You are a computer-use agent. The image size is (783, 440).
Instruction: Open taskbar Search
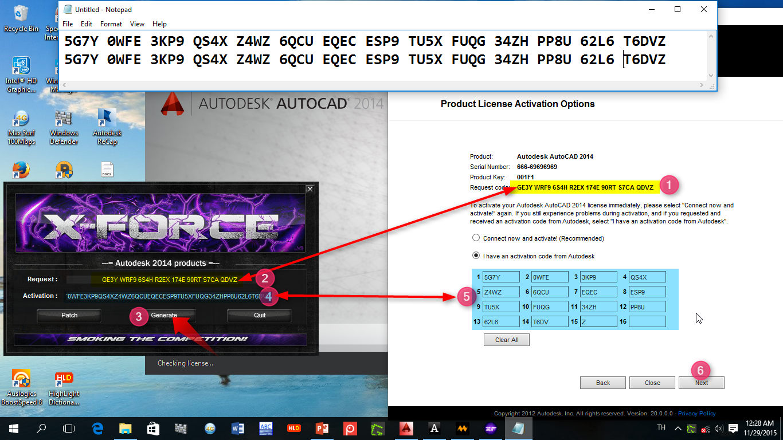click(41, 428)
